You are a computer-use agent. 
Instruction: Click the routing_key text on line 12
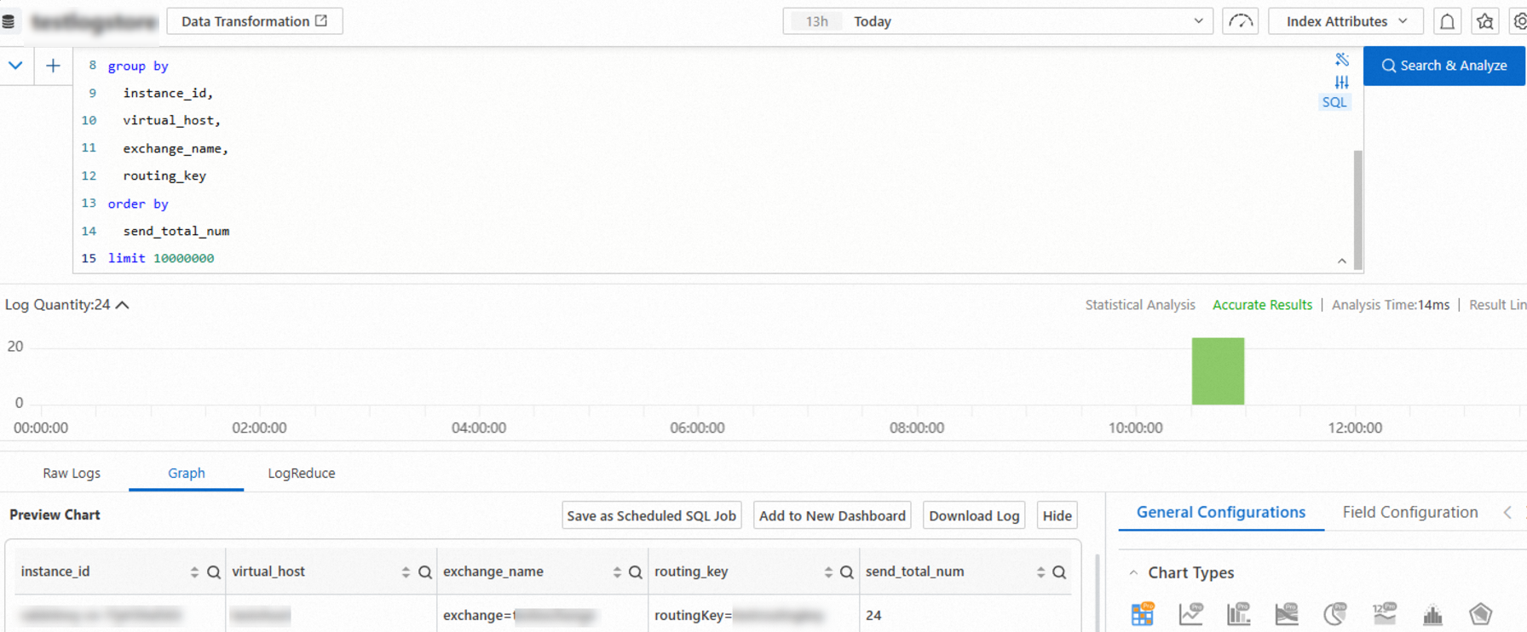click(164, 175)
